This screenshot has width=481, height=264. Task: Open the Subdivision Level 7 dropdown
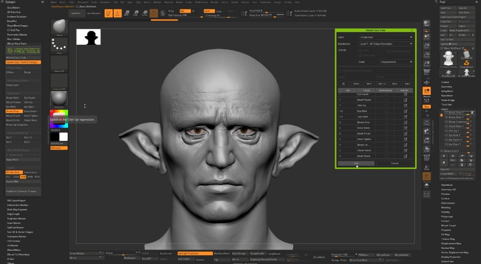tap(386, 44)
